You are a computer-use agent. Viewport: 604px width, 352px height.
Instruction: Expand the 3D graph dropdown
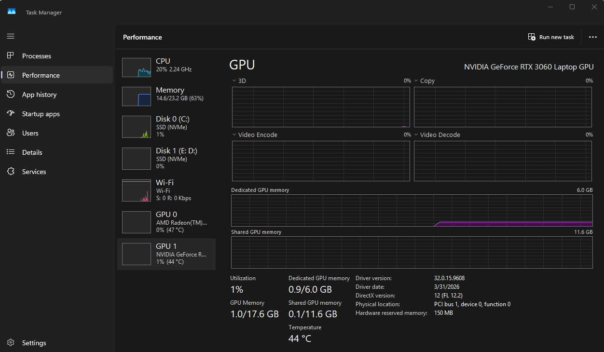239,81
